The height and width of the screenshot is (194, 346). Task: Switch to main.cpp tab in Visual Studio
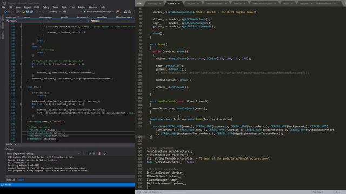point(11,17)
